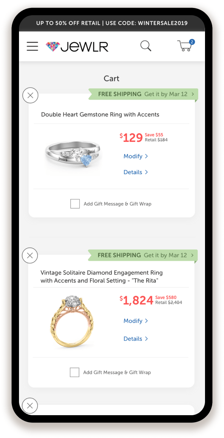
Task: Expand the first Free Shipping Mar 12 banner arrow
Action: click(x=193, y=94)
